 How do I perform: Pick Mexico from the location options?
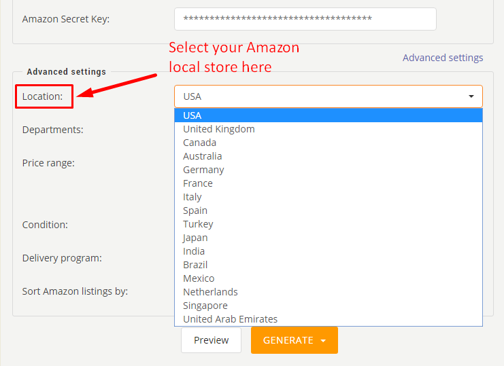click(x=329, y=278)
